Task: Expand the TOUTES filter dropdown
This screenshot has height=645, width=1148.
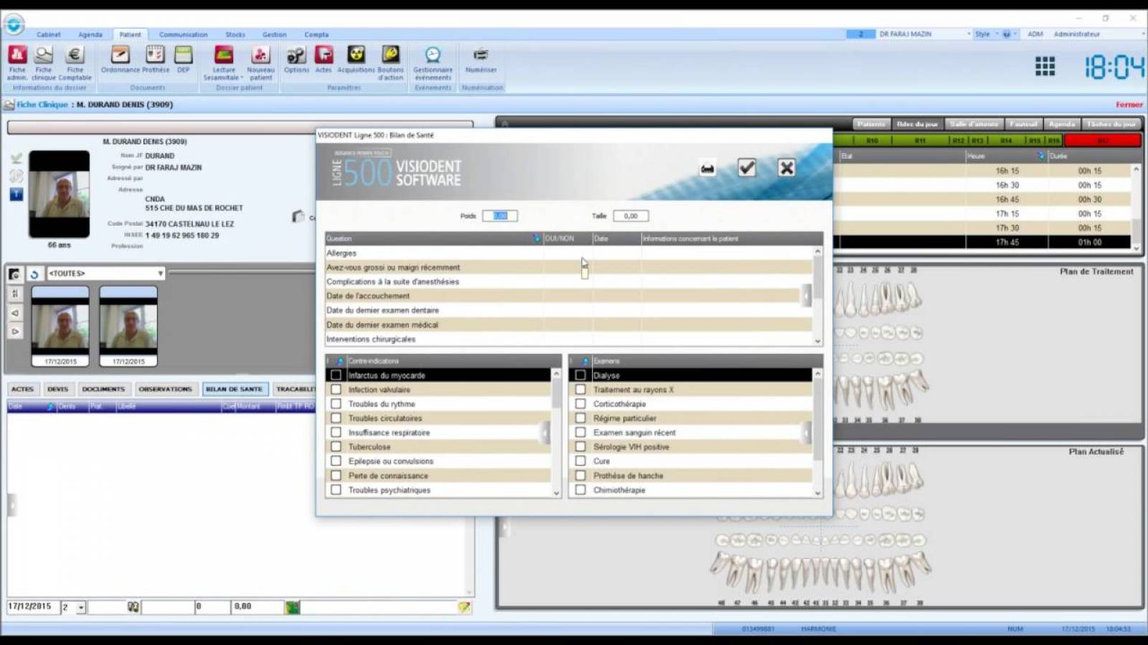Action: (160, 274)
